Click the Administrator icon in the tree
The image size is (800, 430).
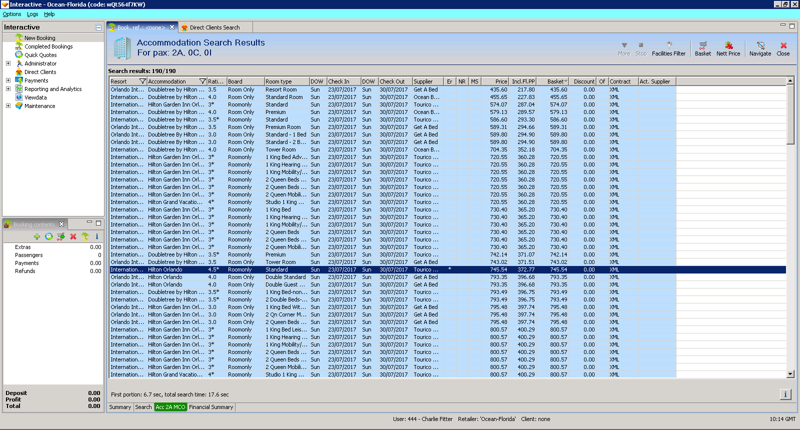click(19, 63)
